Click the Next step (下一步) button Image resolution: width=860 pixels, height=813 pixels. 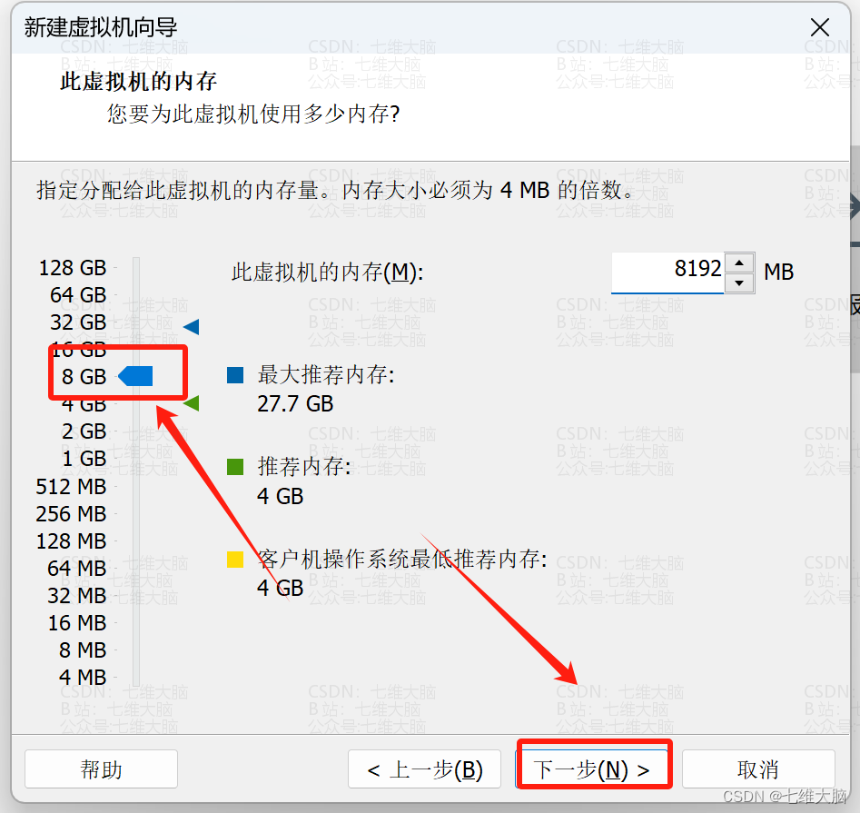coord(594,769)
